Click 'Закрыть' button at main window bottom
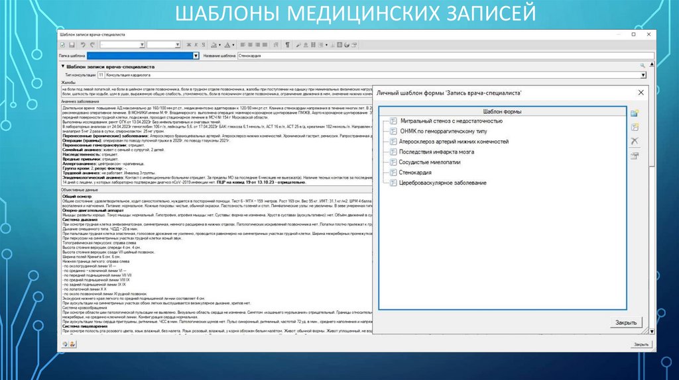Viewport: 679px width, 380px height. 641,344
